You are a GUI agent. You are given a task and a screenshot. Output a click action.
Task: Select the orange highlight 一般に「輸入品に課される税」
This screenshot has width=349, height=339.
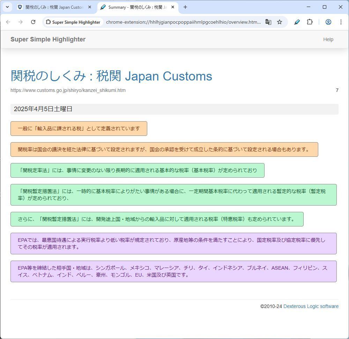pos(79,129)
